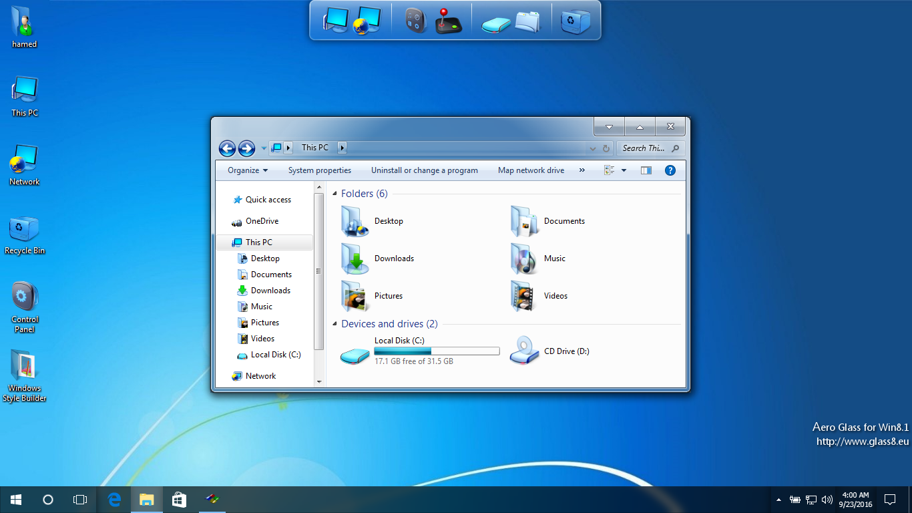
Task: Open the Control Panel desktop icon
Action: [x=25, y=297]
